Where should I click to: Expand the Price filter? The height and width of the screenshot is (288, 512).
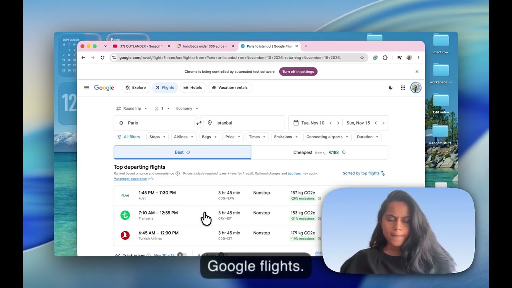(233, 137)
